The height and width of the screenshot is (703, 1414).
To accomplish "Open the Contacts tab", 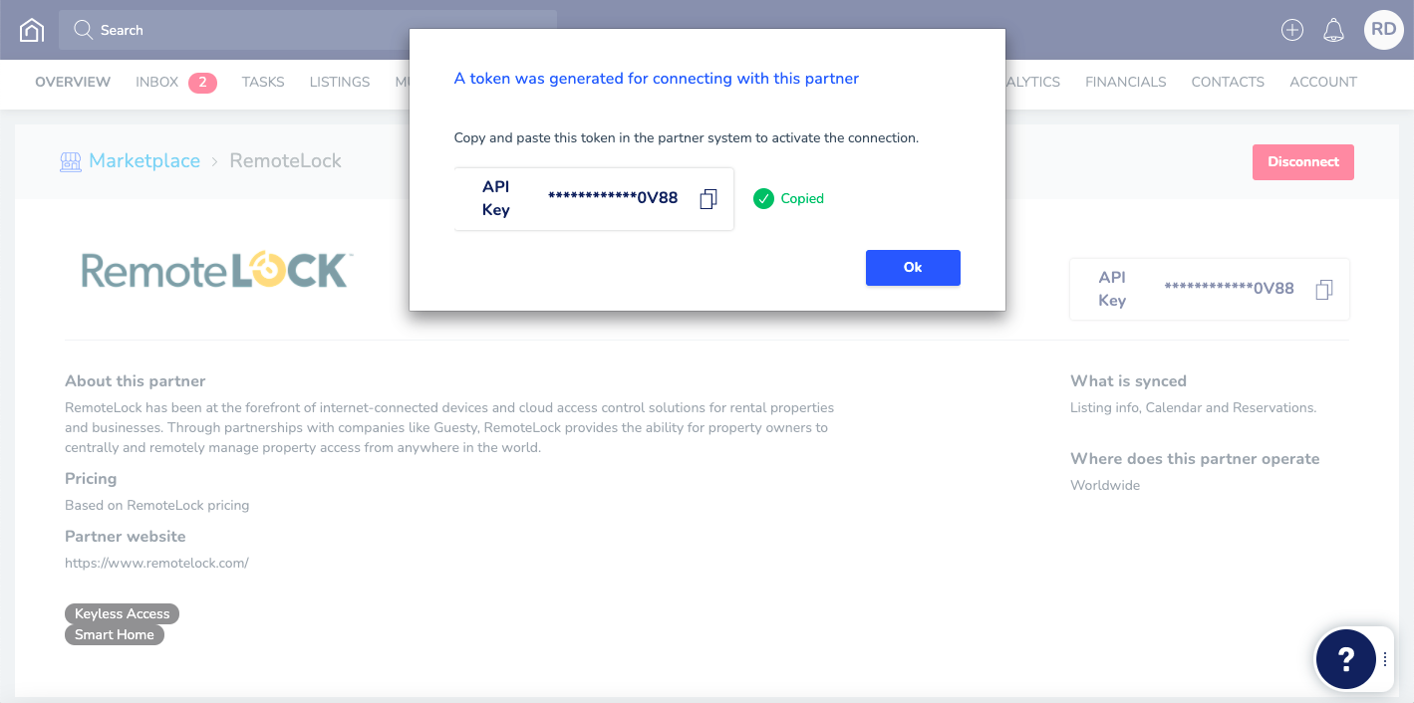I will click(x=1227, y=82).
